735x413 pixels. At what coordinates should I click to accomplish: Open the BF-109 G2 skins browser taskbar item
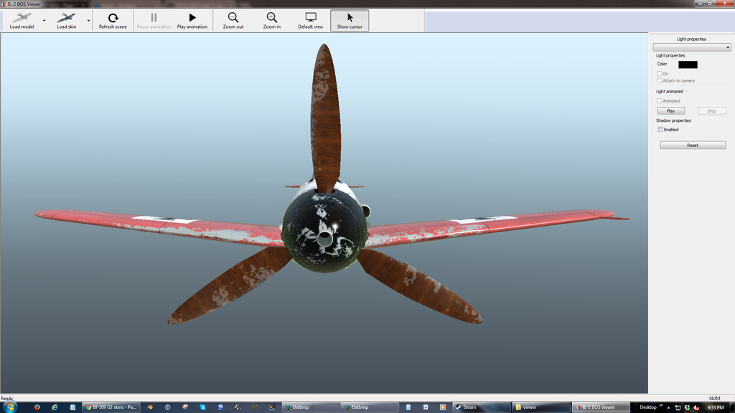point(111,407)
